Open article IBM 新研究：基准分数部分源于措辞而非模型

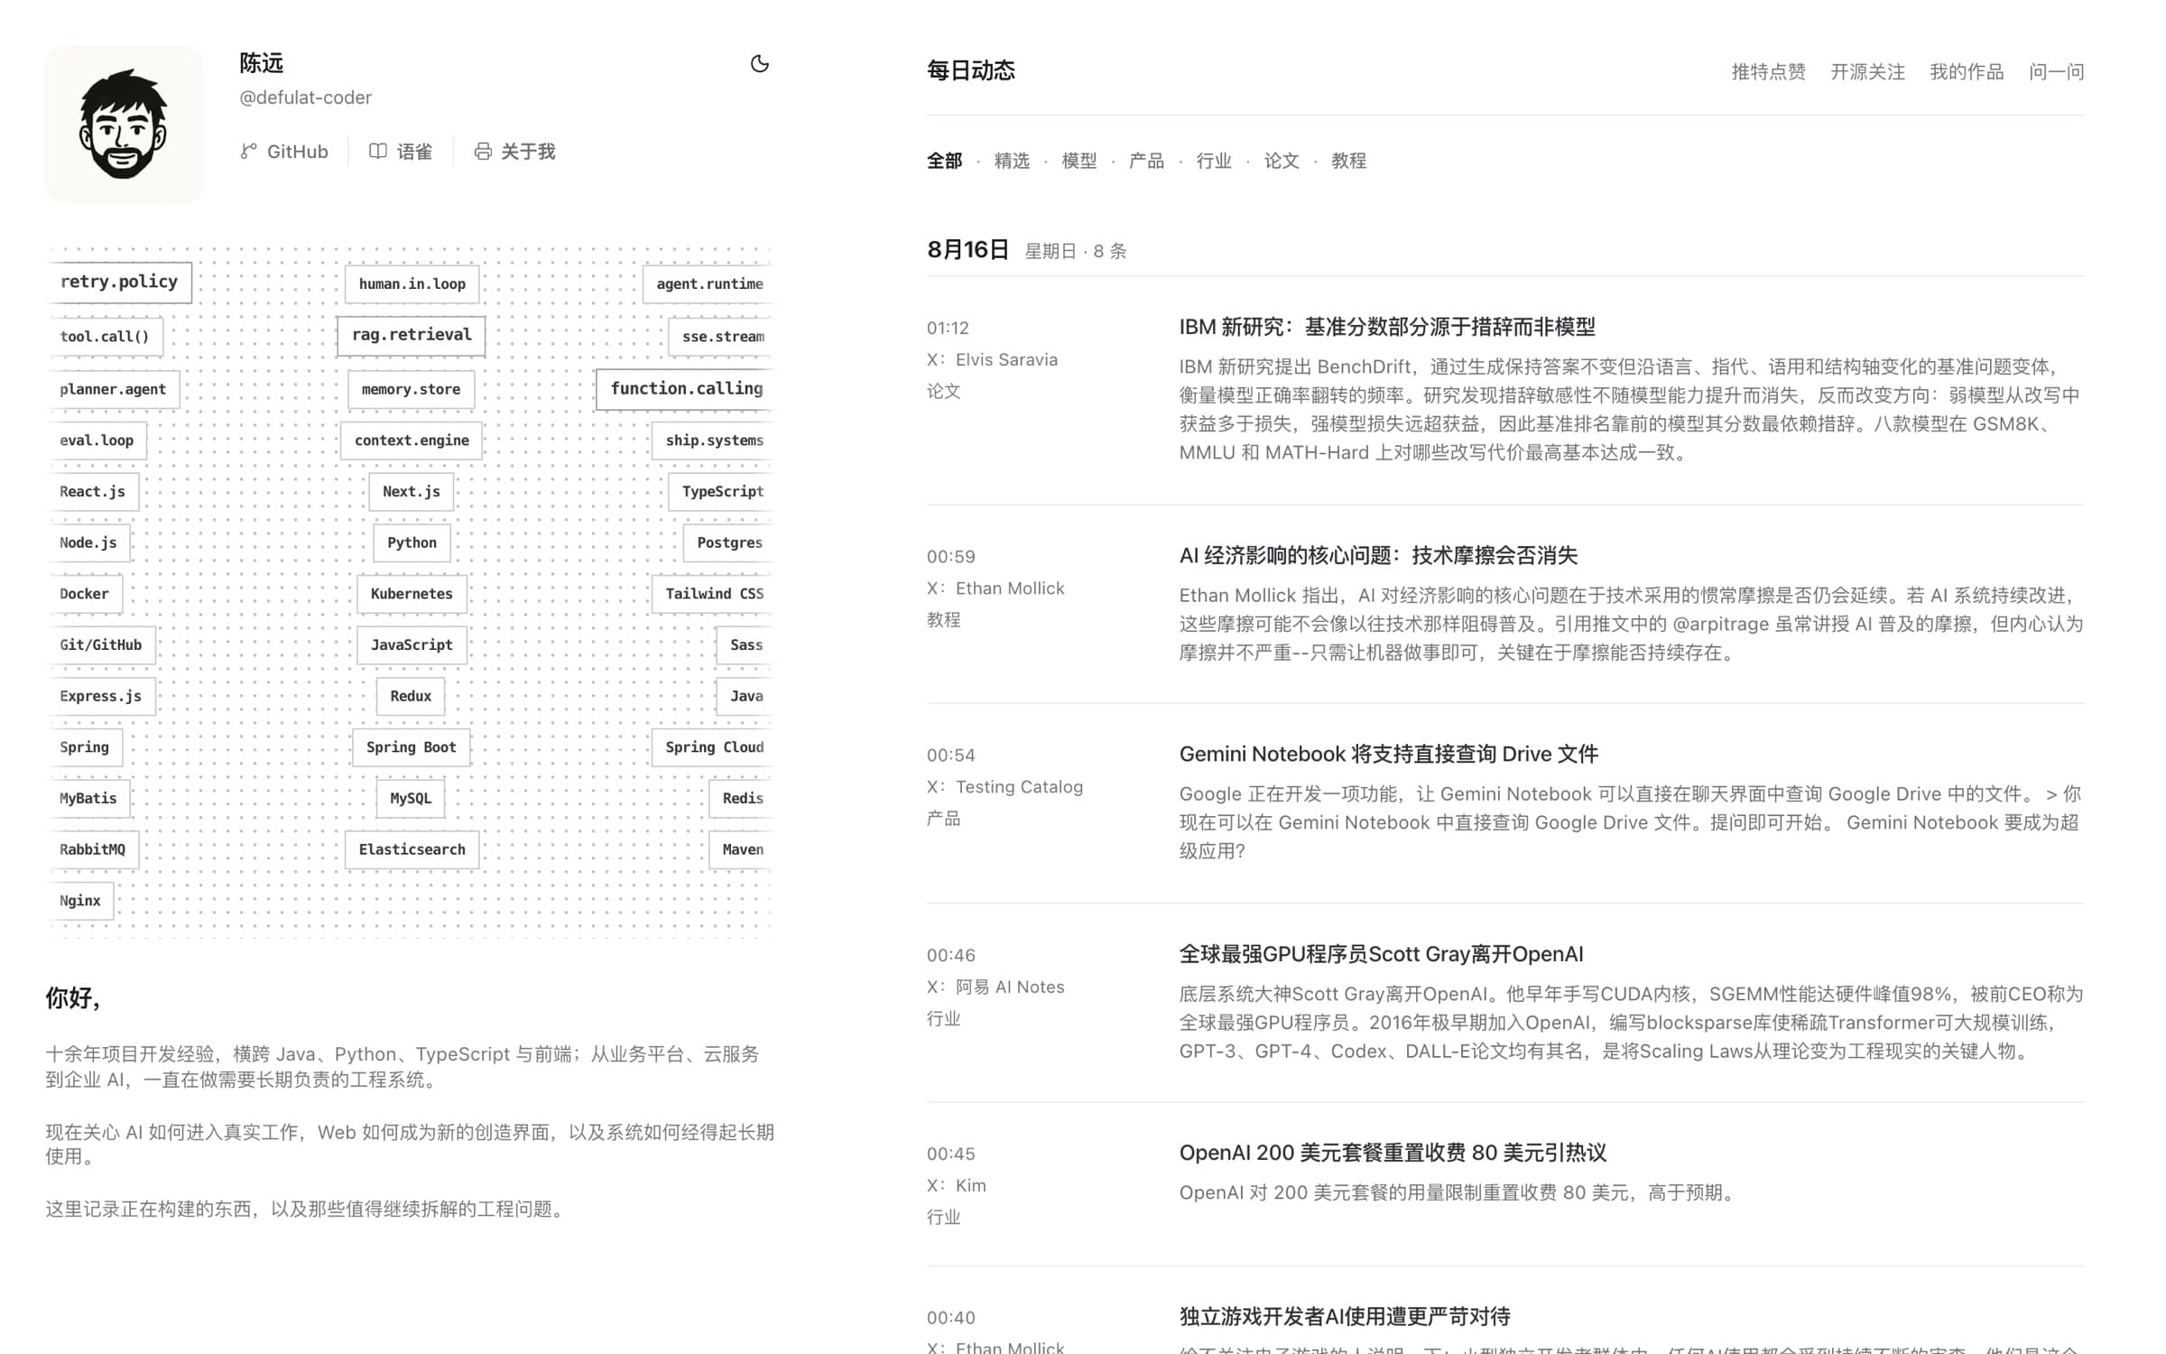pos(1387,327)
